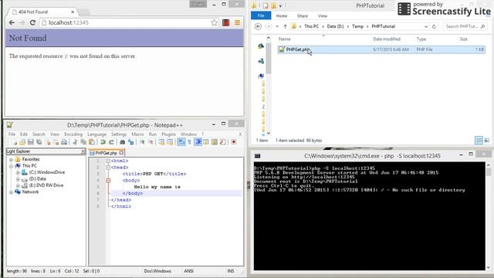Click the Record Macro red dot icon

(x=233, y=142)
